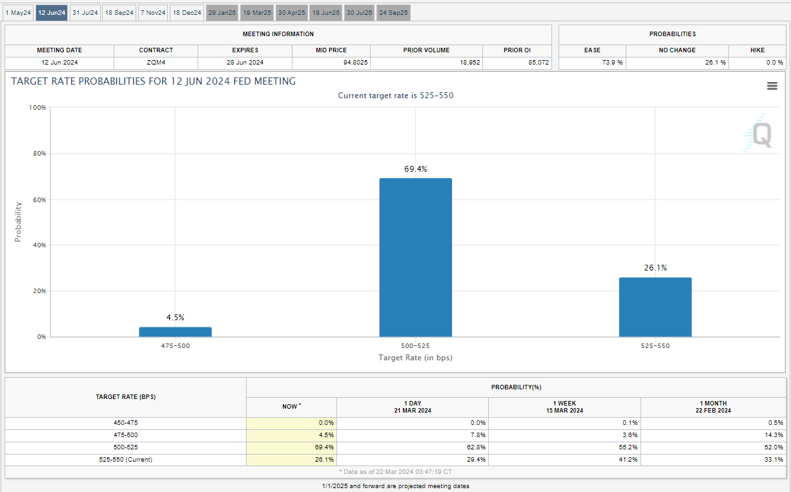Click the NOW probability column header
Viewport: 791px width, 492px height.
tap(291, 406)
